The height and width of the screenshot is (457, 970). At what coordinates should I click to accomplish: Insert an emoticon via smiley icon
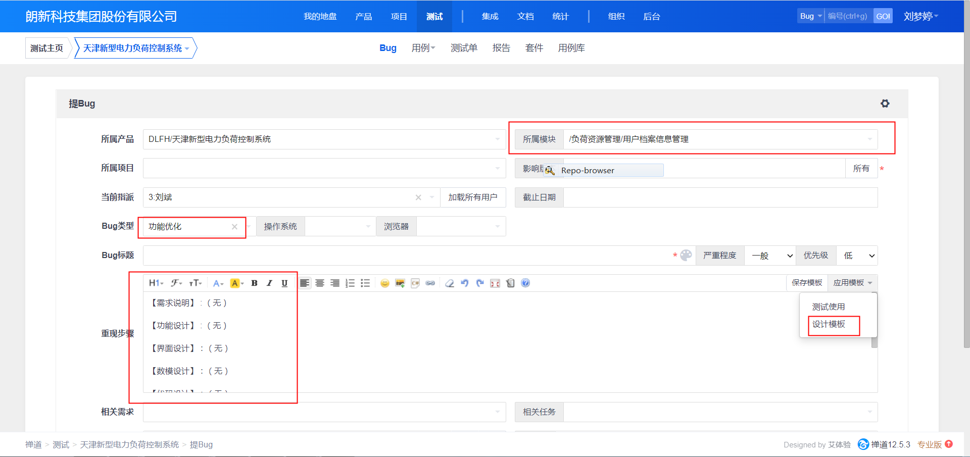pos(385,283)
